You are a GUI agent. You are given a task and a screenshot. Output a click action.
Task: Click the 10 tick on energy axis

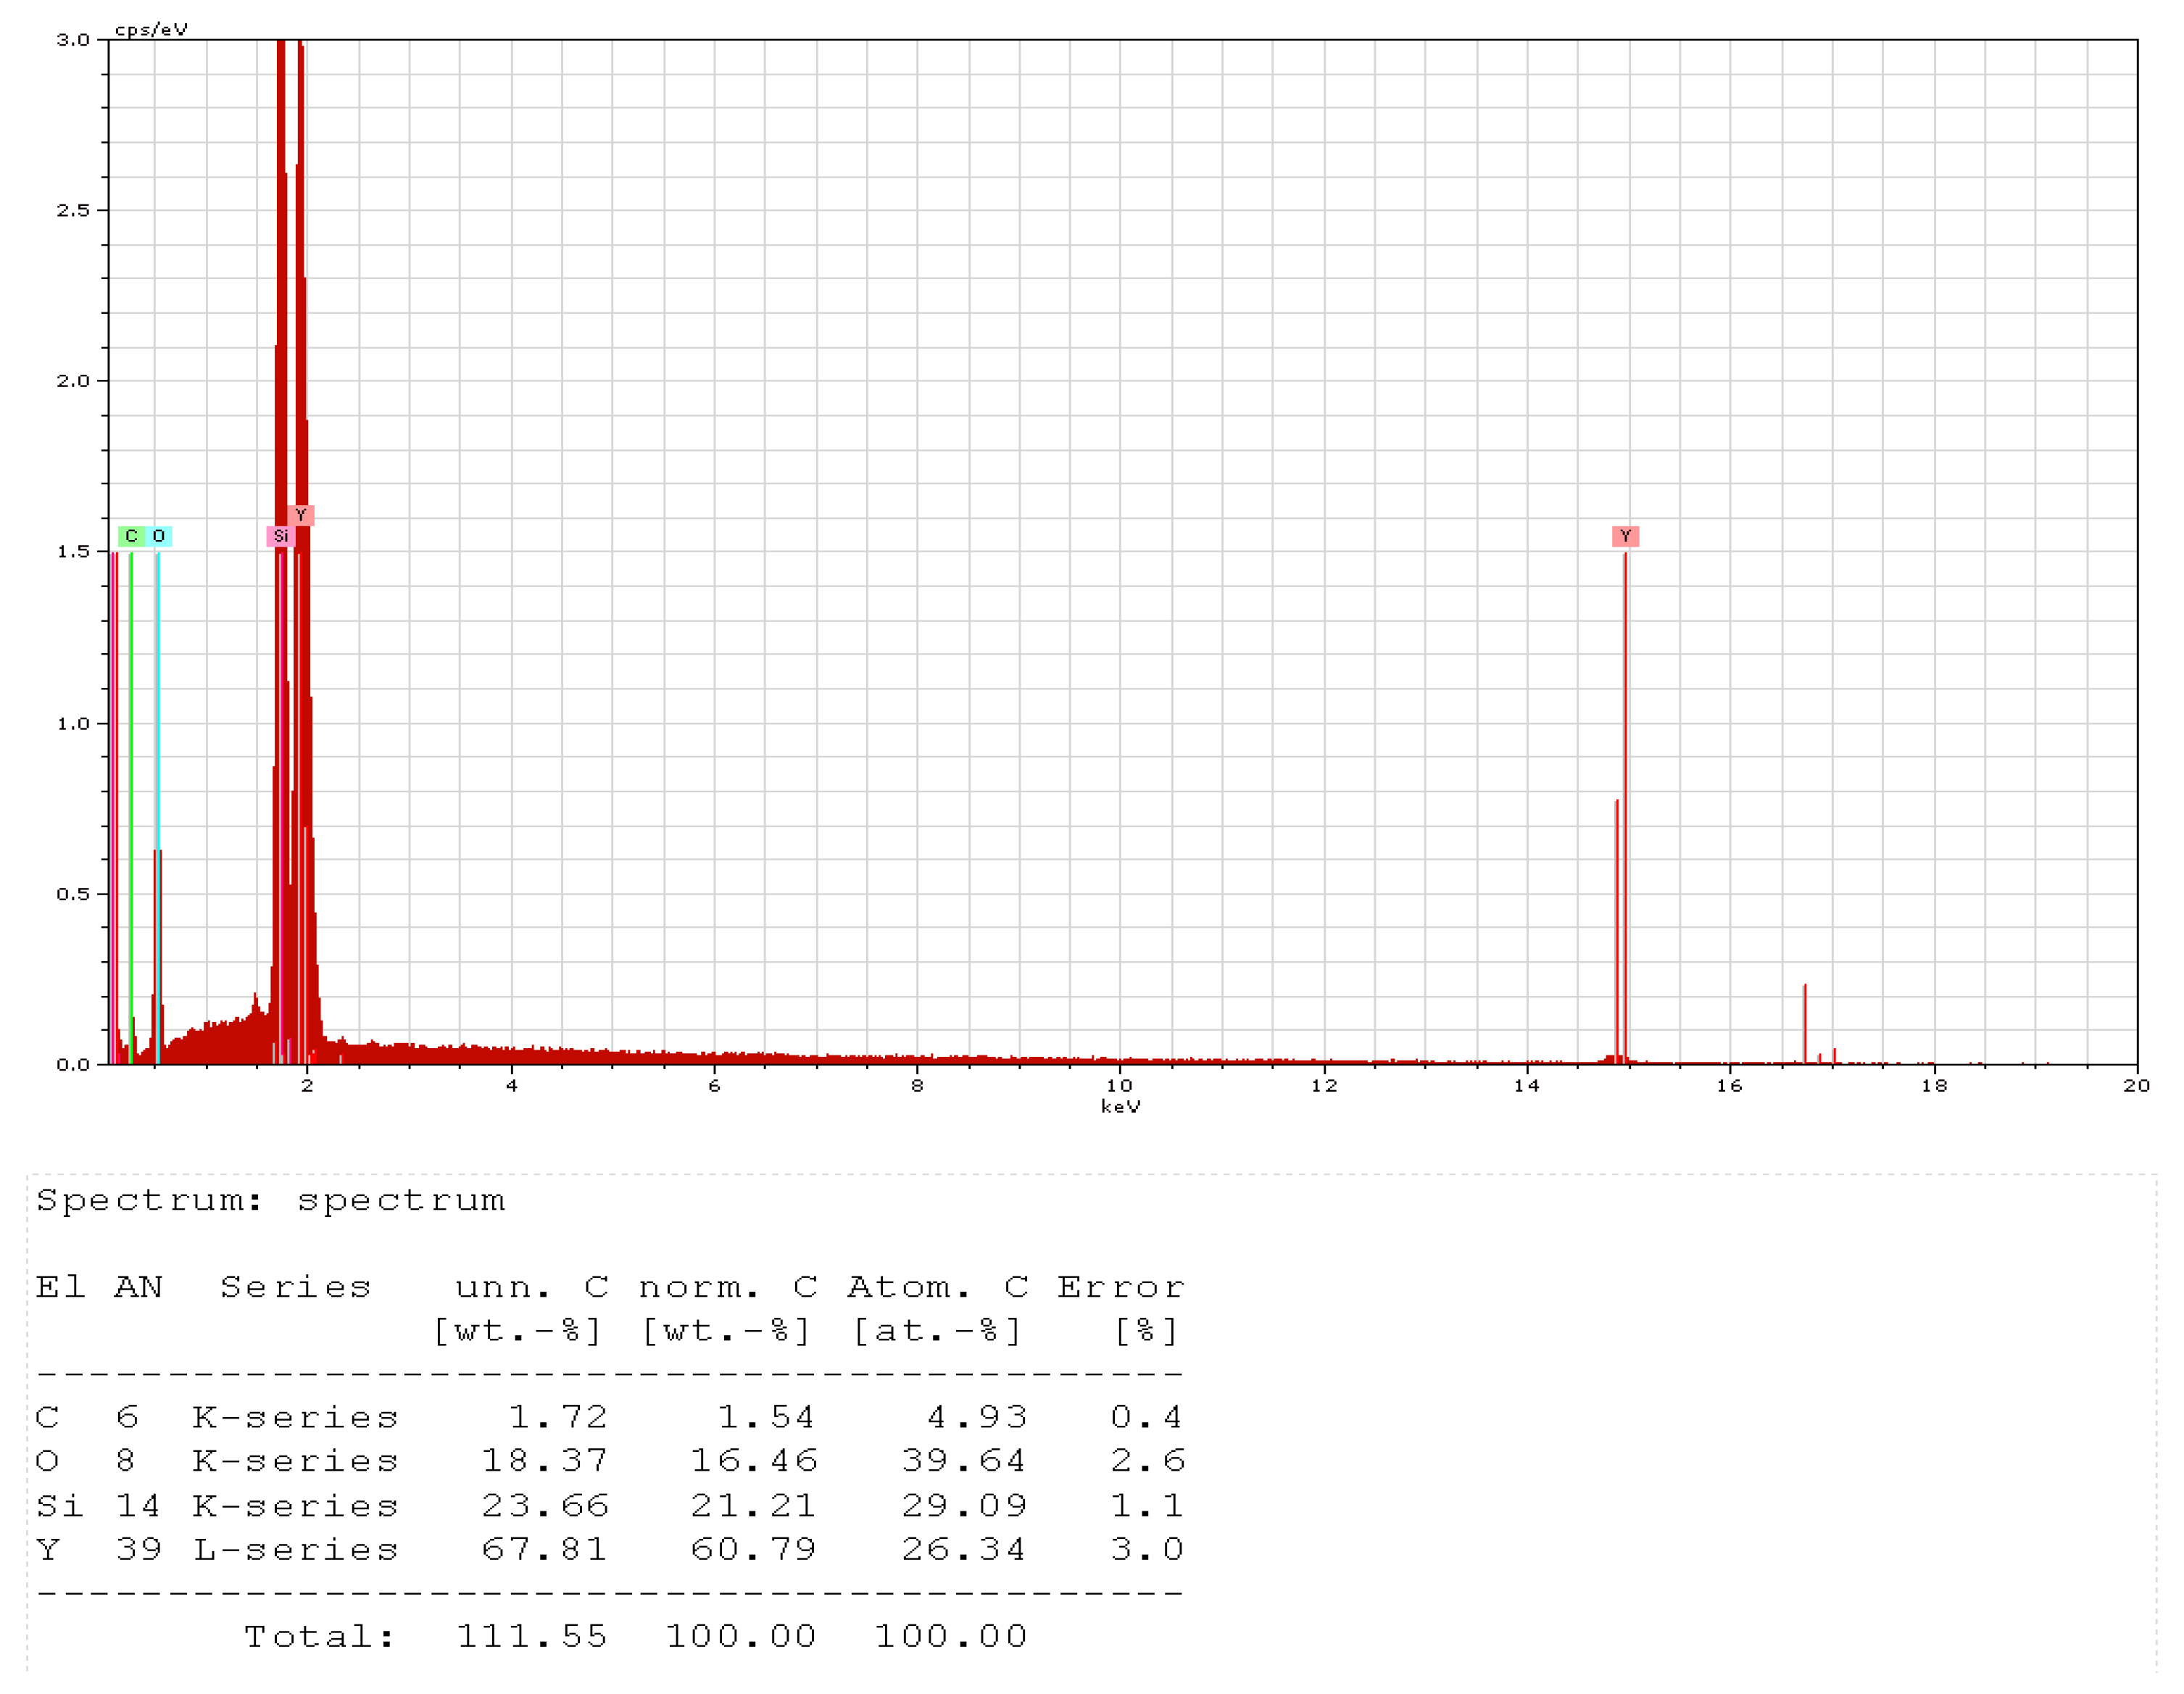[1119, 1085]
